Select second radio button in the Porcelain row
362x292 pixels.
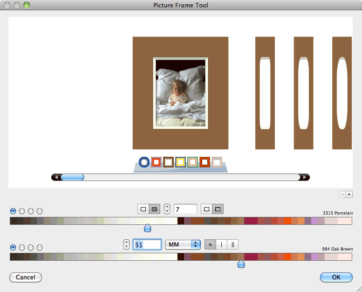[x=22, y=211]
